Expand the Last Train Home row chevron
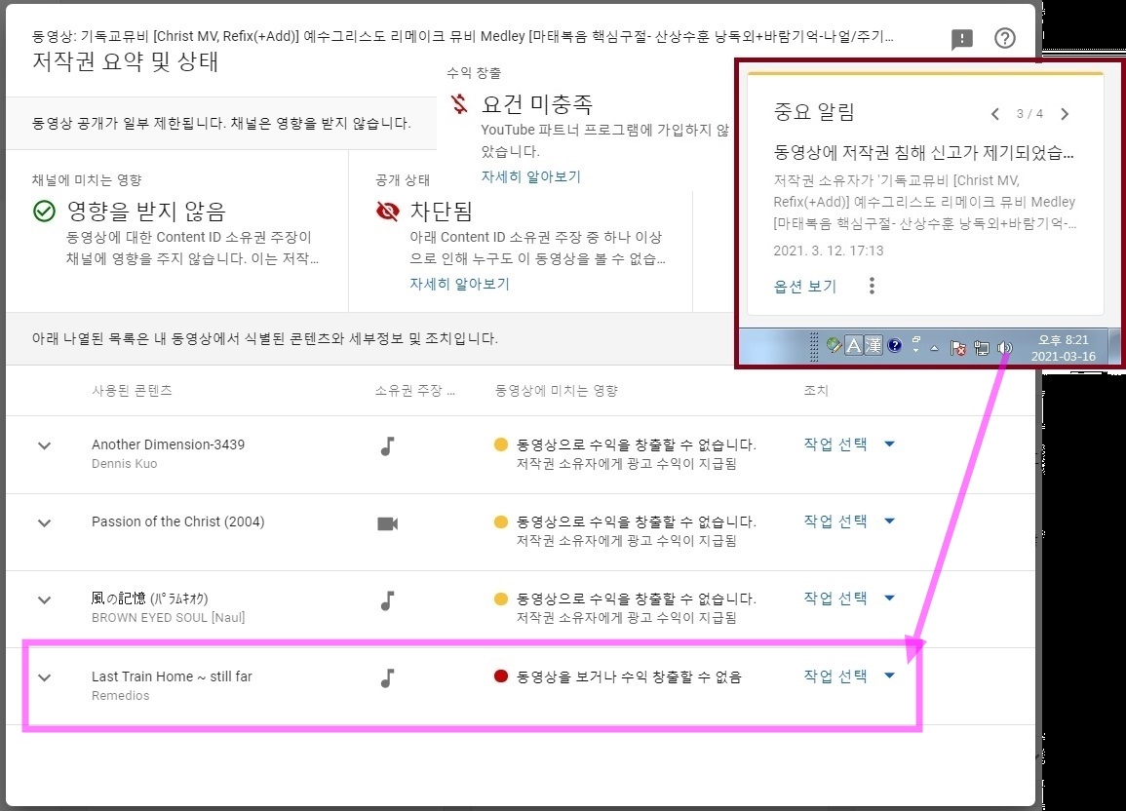Screen dimensions: 1126x811 (x=45, y=677)
